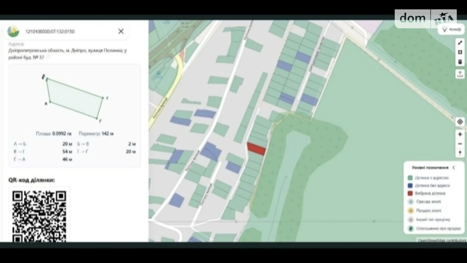Open the OpenStreetMap contributors link

[442, 240]
